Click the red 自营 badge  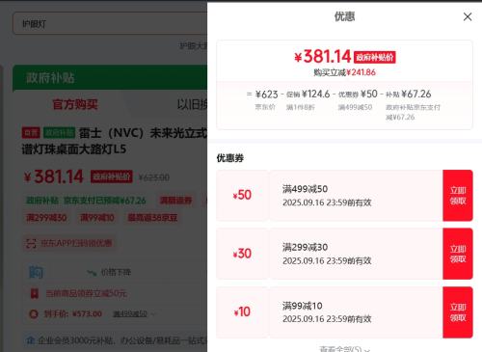31,133
